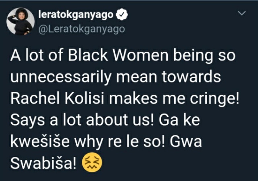Select the confounded face emoji
The height and width of the screenshot is (181, 258).
(x=92, y=162)
